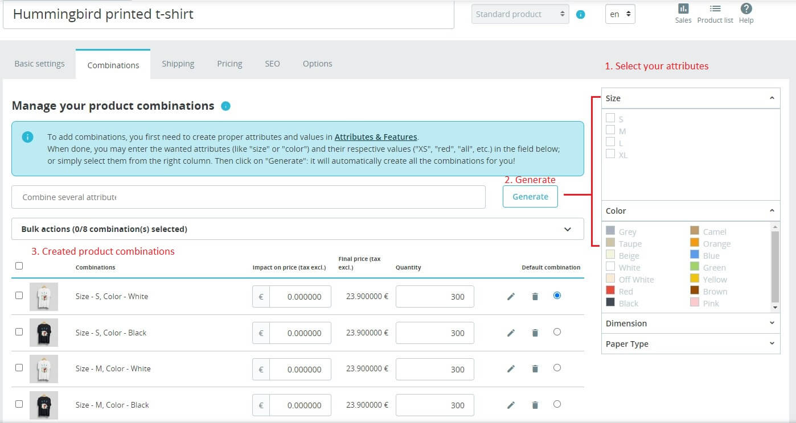Tick the L size attribute checkbox

click(610, 142)
